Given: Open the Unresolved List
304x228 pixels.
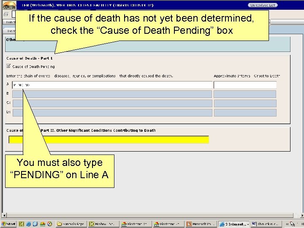Looking at the screenshot, I should 263,5.
